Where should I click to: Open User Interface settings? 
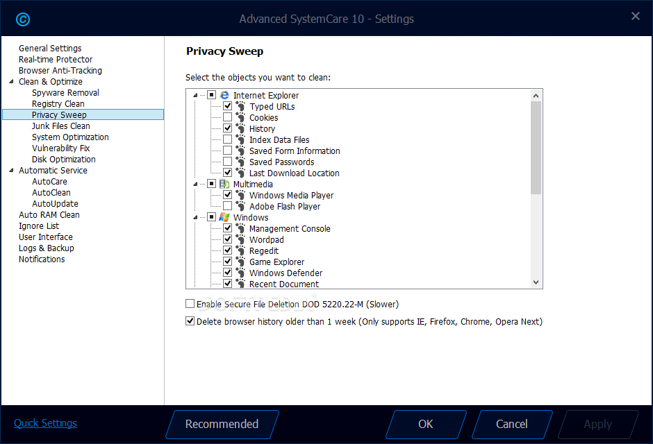coord(46,237)
